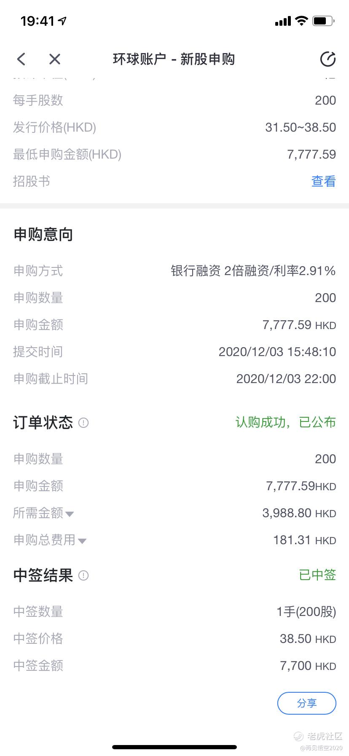349x756 pixels.
Task: Tap the location arrow beside the time
Action: 62,21
